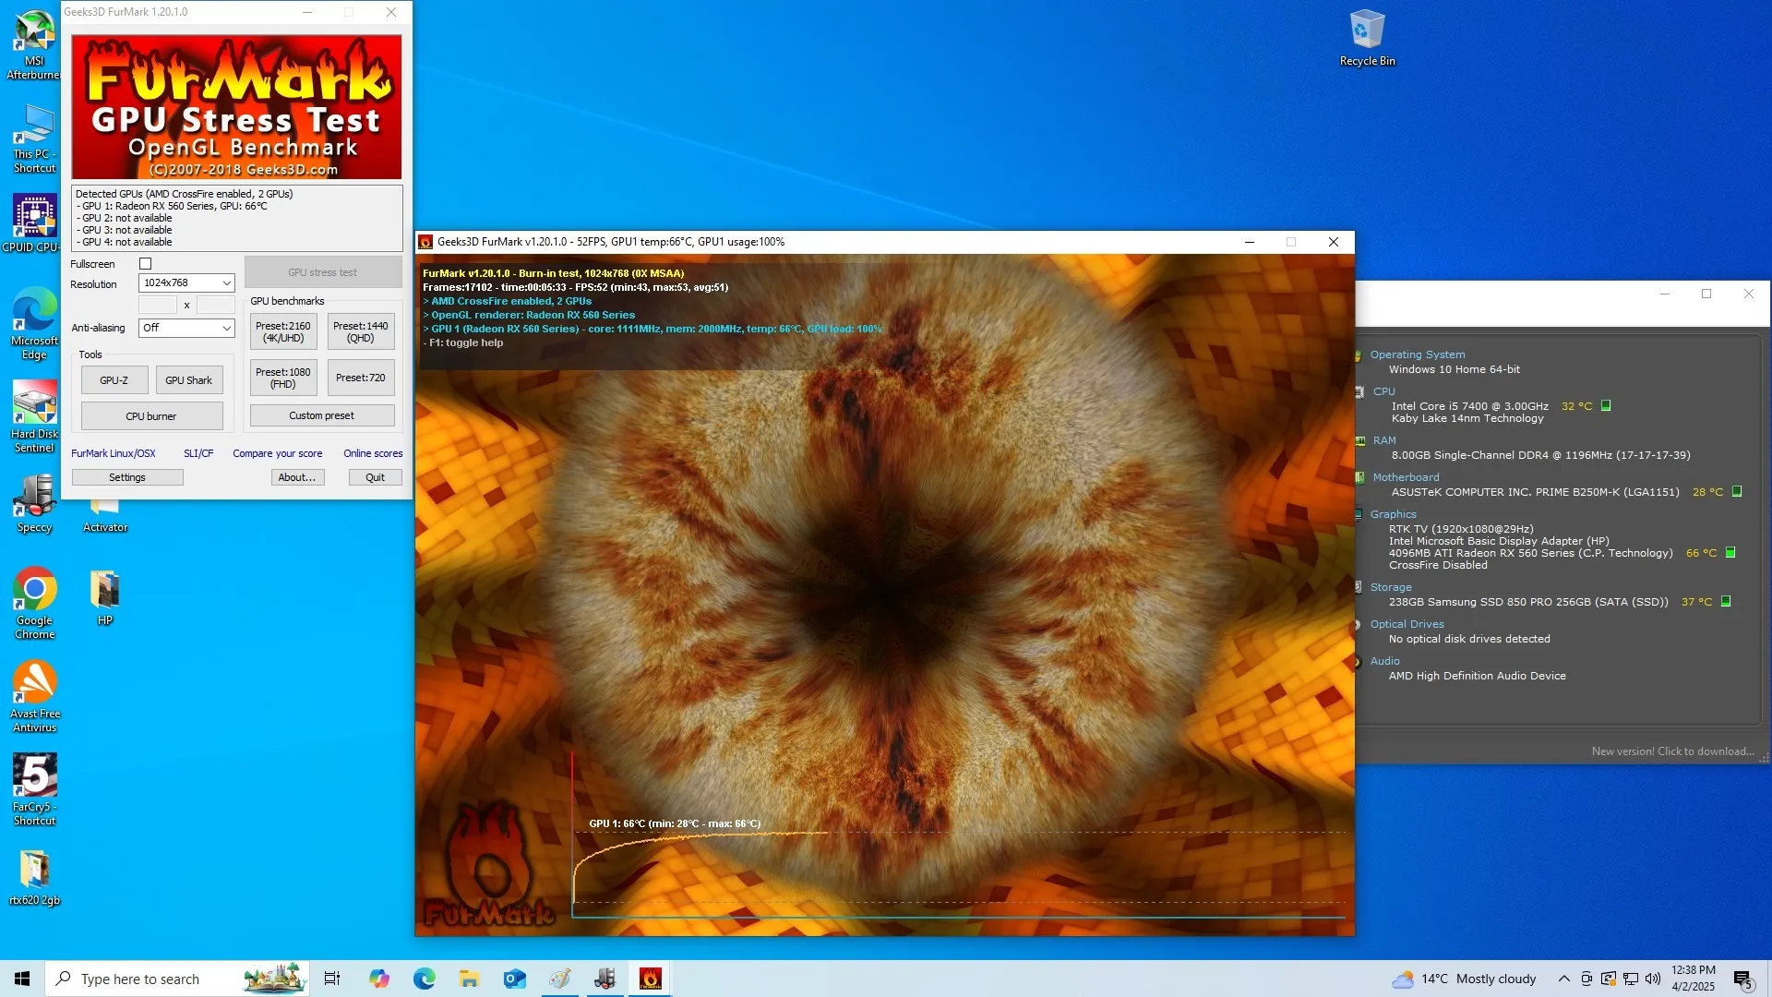The height and width of the screenshot is (997, 1772).
Task: Show hidden system tray icons
Action: [x=1563, y=979]
